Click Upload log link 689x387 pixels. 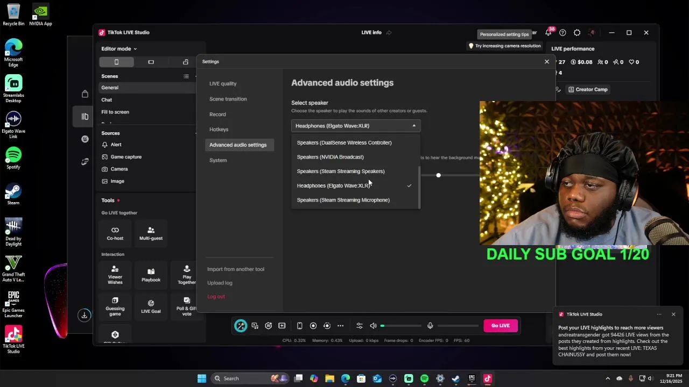(220, 283)
